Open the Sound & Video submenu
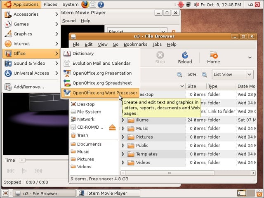The image size is (264, 198). (31, 63)
